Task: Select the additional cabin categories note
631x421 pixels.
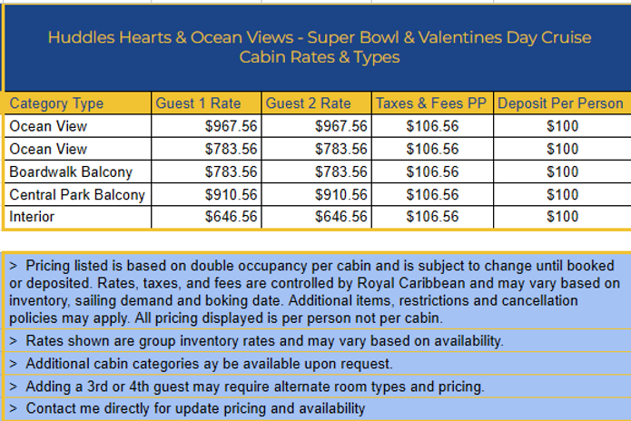Action: (x=317, y=364)
